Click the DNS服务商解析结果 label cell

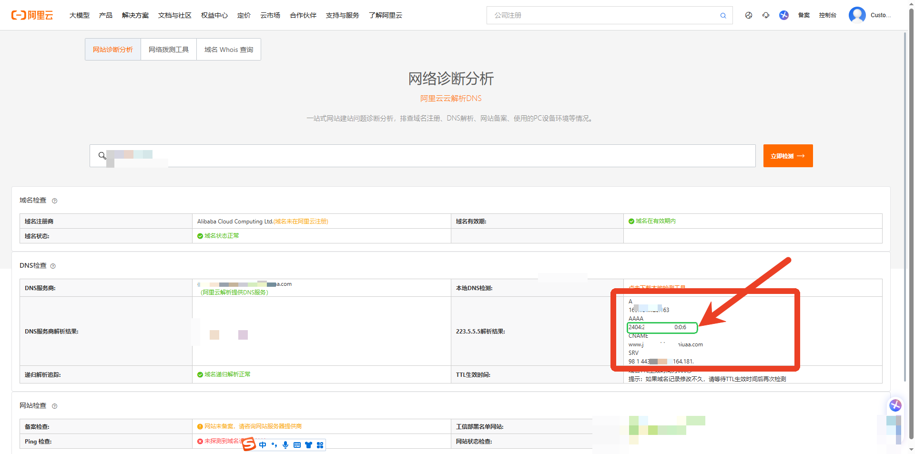[106, 331]
